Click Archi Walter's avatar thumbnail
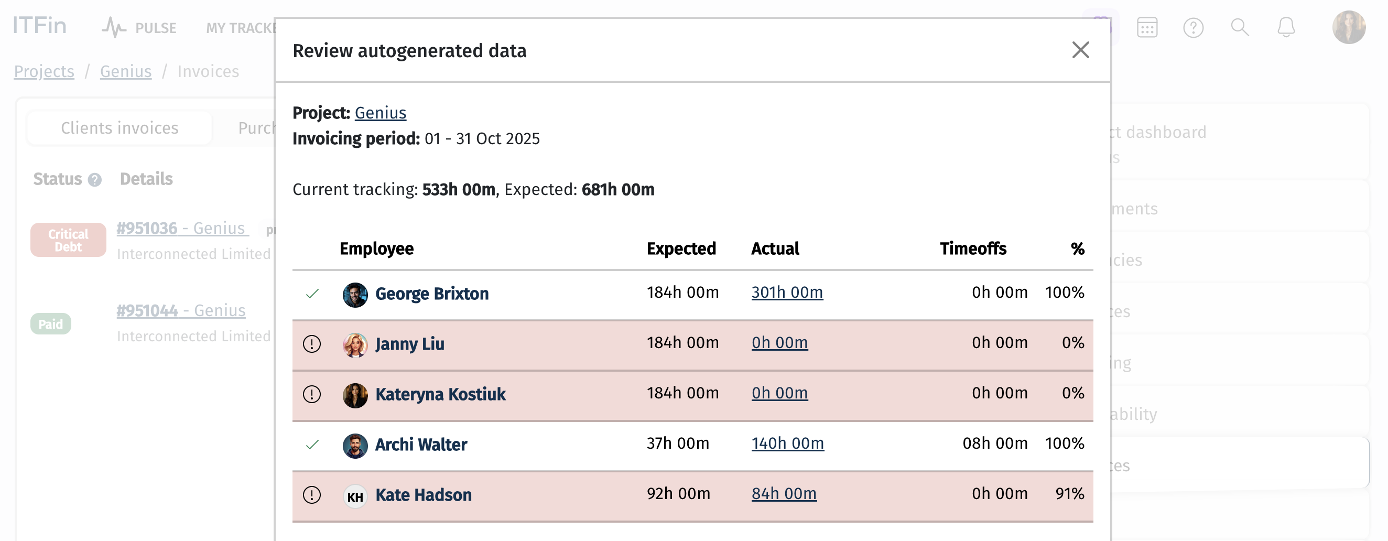 point(355,446)
